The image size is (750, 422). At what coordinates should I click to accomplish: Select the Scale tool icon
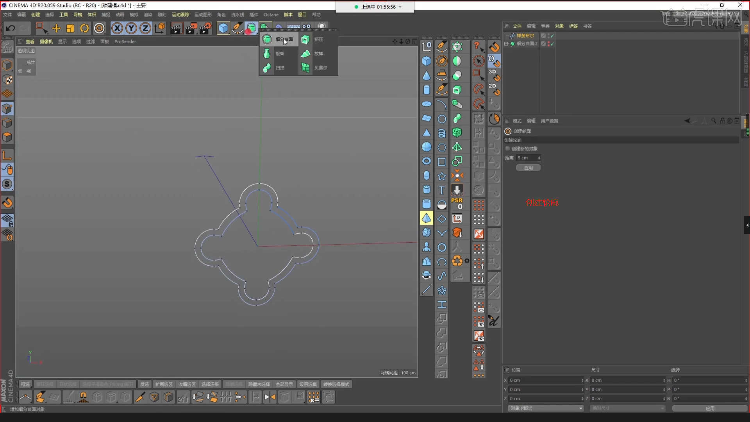point(70,28)
